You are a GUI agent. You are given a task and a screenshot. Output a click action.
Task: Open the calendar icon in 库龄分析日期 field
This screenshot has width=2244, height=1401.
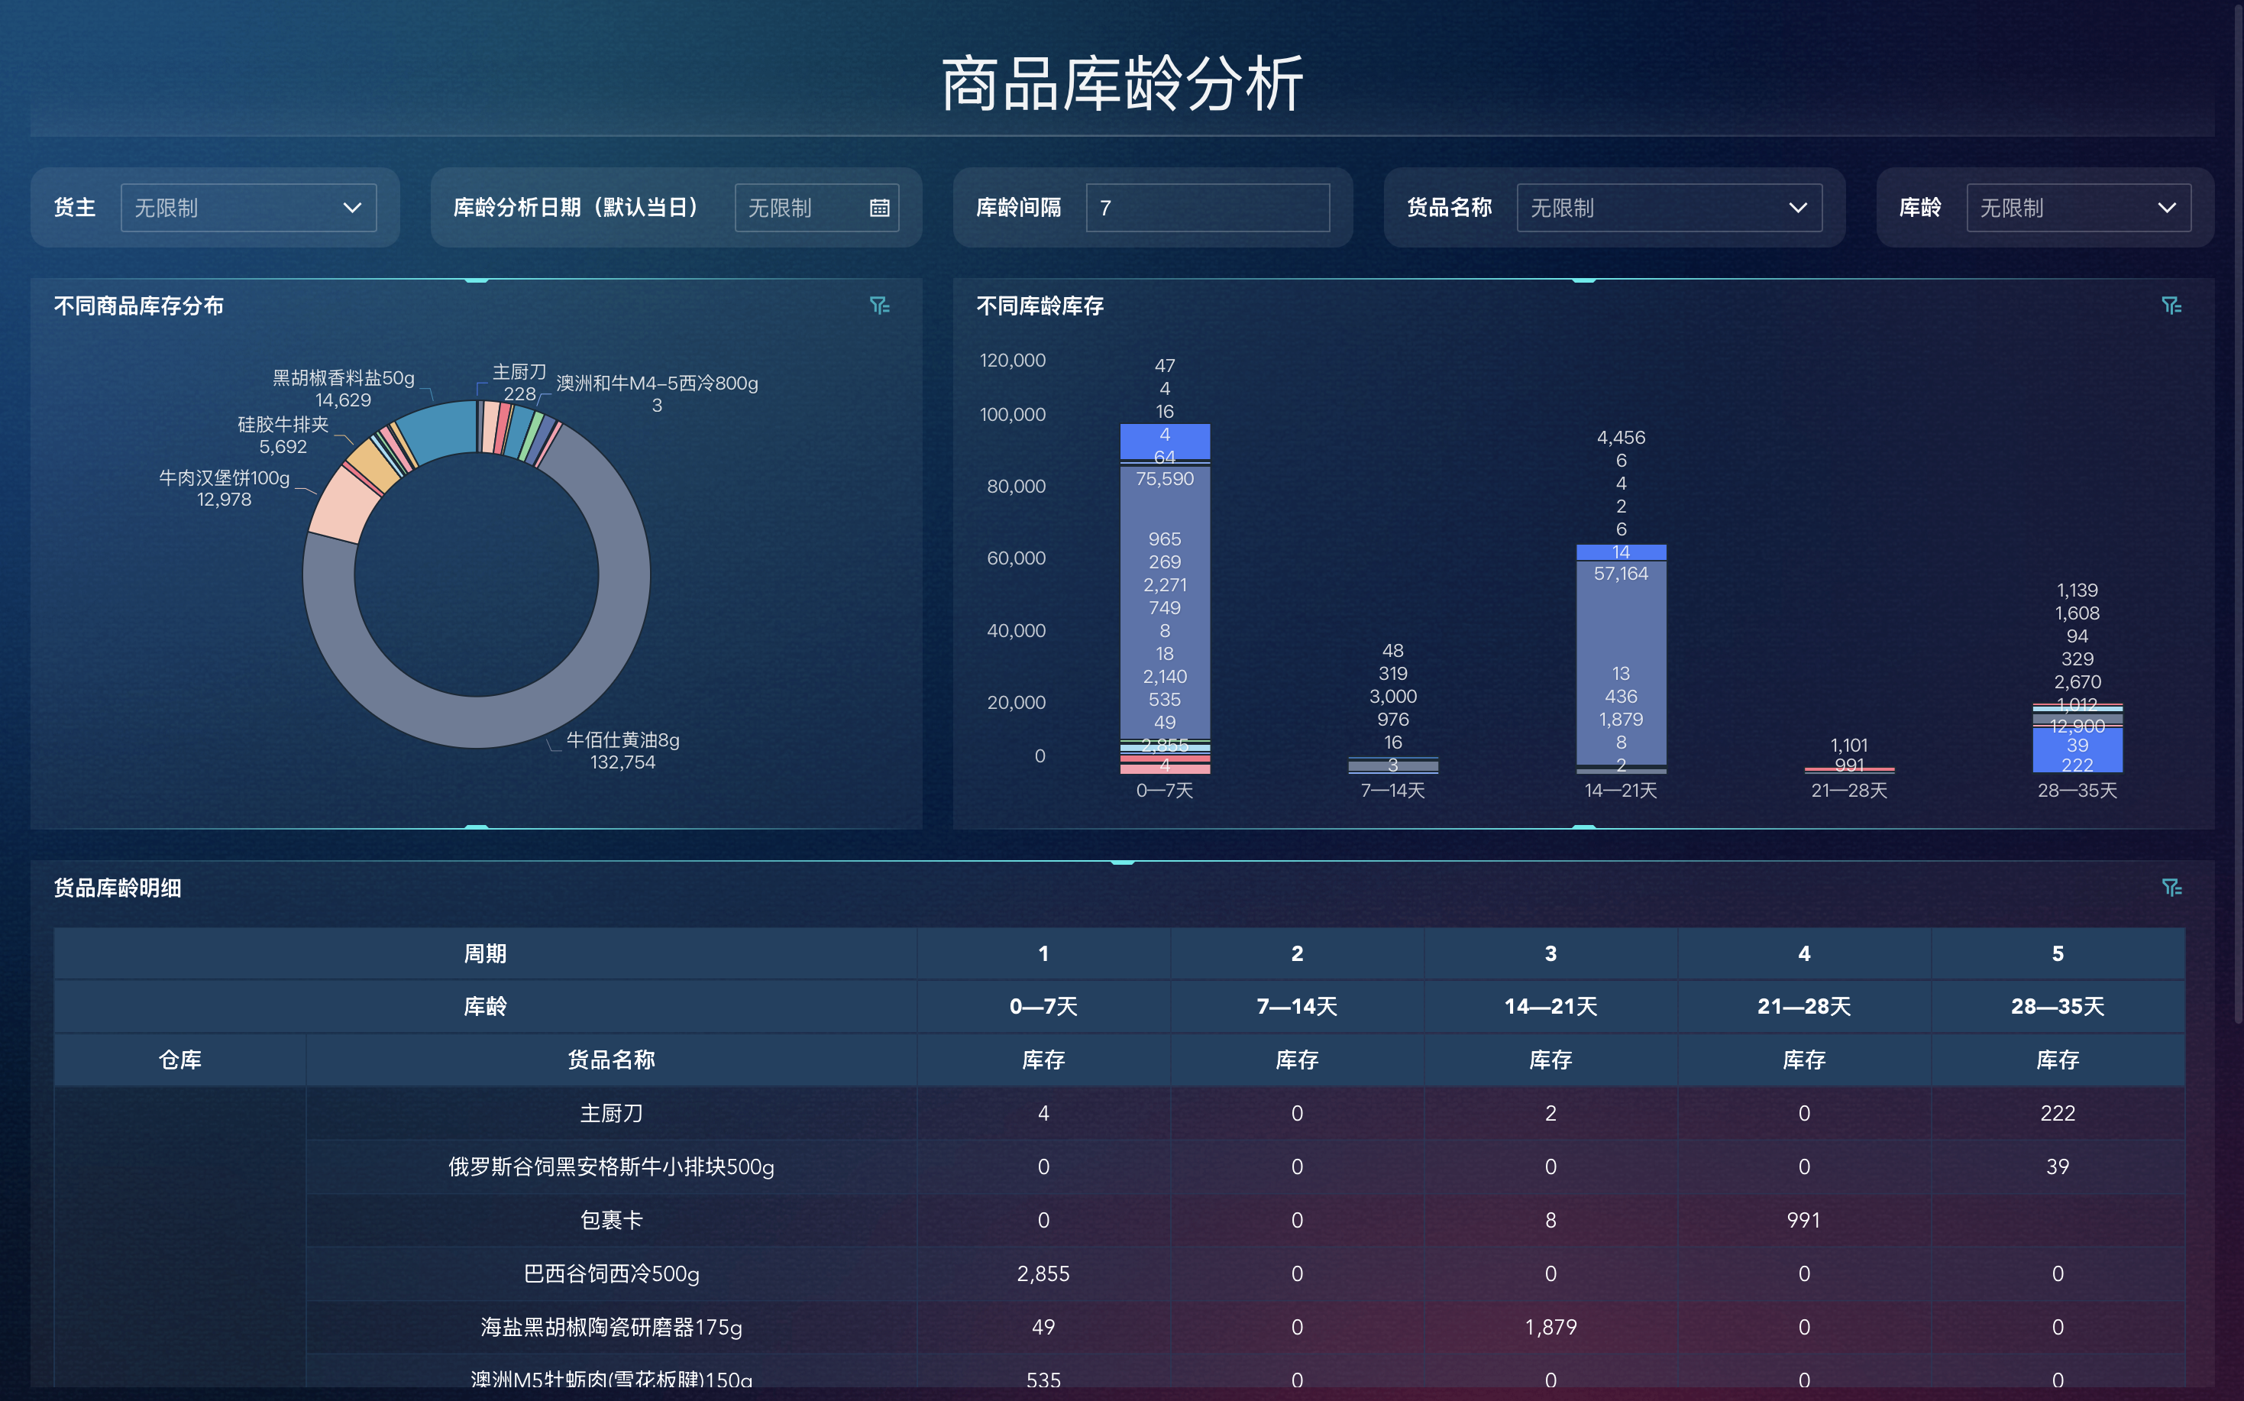click(x=878, y=208)
